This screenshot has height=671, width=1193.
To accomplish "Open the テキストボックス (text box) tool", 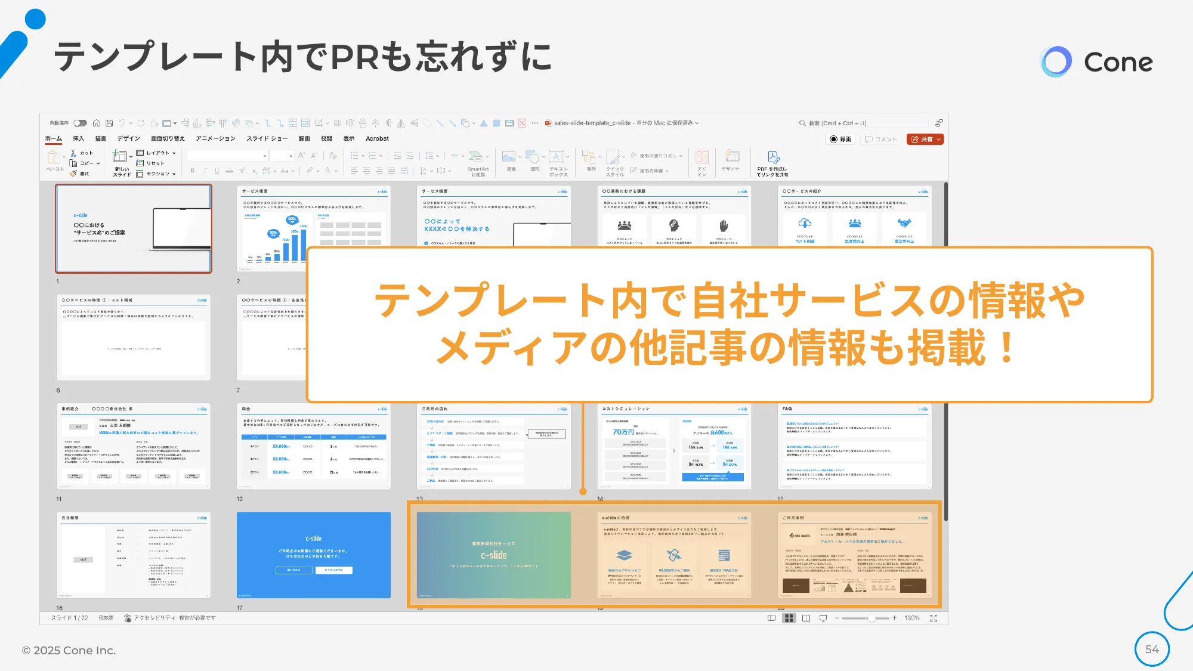I will (x=557, y=156).
